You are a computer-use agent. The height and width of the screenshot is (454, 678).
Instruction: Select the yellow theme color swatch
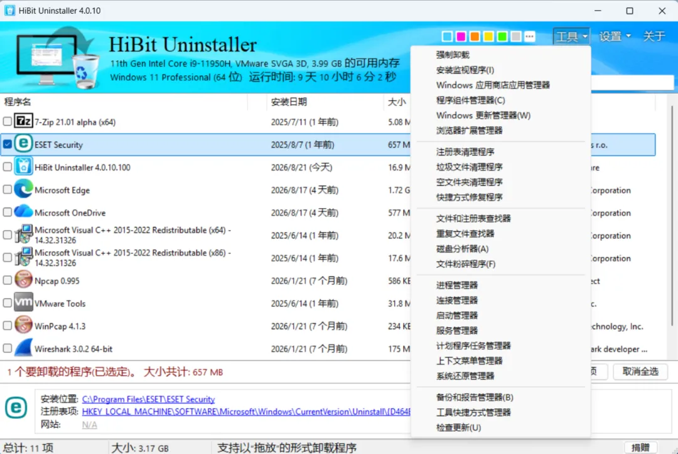[x=488, y=37]
